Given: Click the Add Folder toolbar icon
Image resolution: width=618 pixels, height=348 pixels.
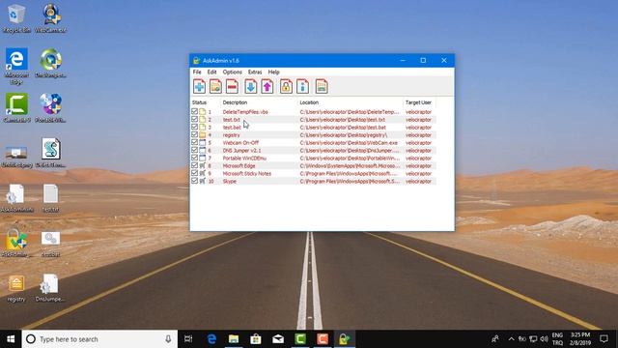Looking at the screenshot, I should coord(215,86).
